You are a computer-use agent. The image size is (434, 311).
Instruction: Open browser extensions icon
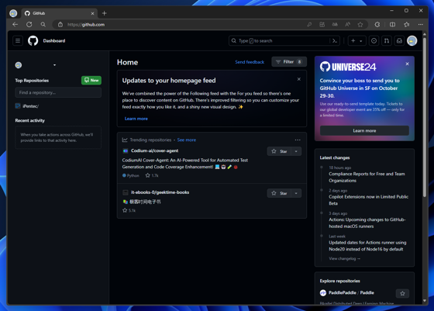tap(377, 25)
